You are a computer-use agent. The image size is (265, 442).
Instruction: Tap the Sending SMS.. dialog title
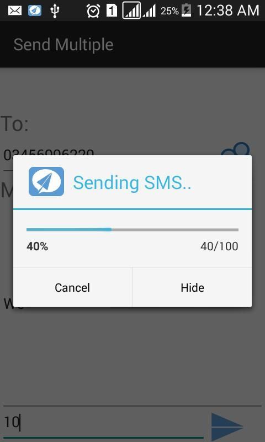pos(132,182)
